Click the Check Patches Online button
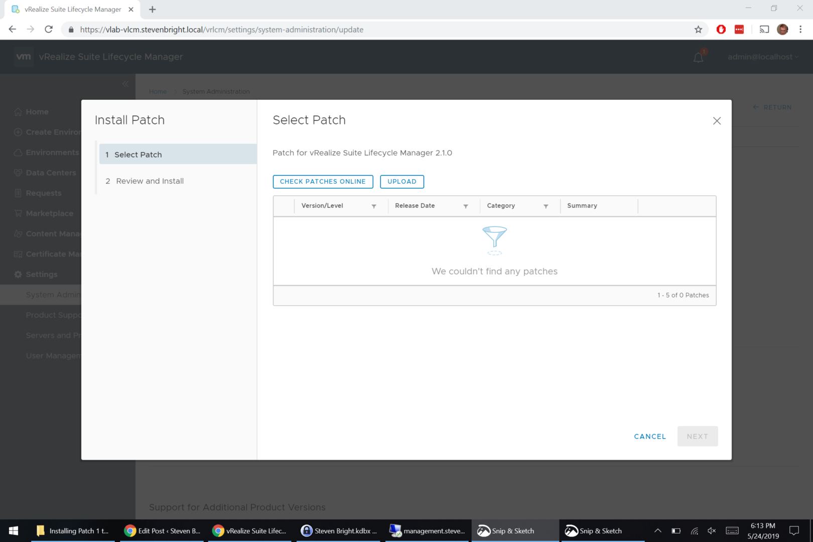 click(323, 182)
